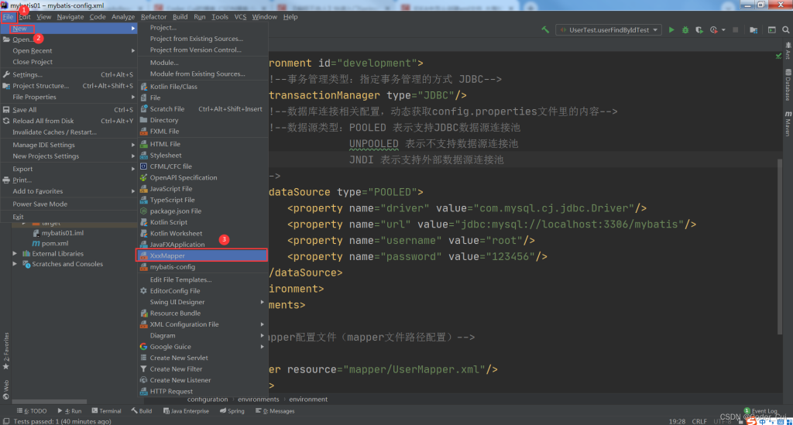Viewport: 793px width, 425px height.
Task: Expand XML Configuration File submenu
Action: 202,324
